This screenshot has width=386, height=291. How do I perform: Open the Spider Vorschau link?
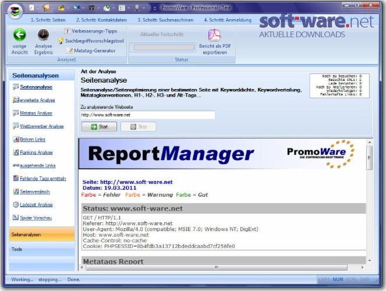[x=36, y=218]
